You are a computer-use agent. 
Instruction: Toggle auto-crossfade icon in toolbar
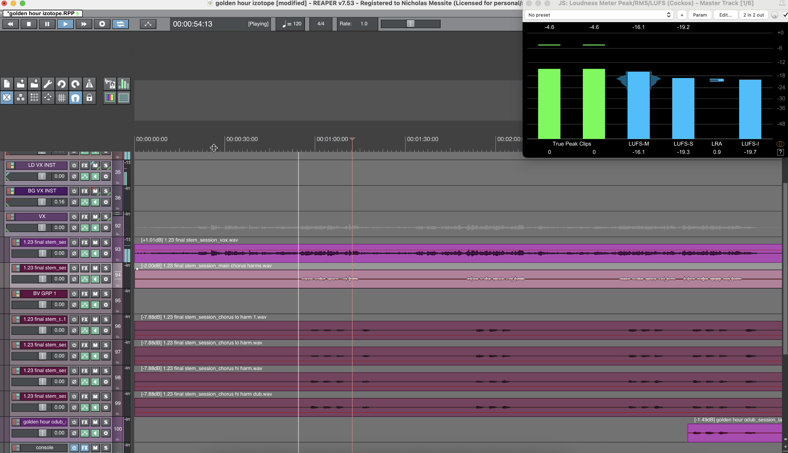pos(7,98)
